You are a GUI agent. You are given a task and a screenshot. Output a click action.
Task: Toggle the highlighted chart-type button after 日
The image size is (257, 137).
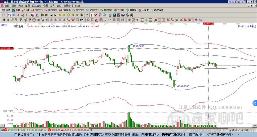[x=10, y=15]
